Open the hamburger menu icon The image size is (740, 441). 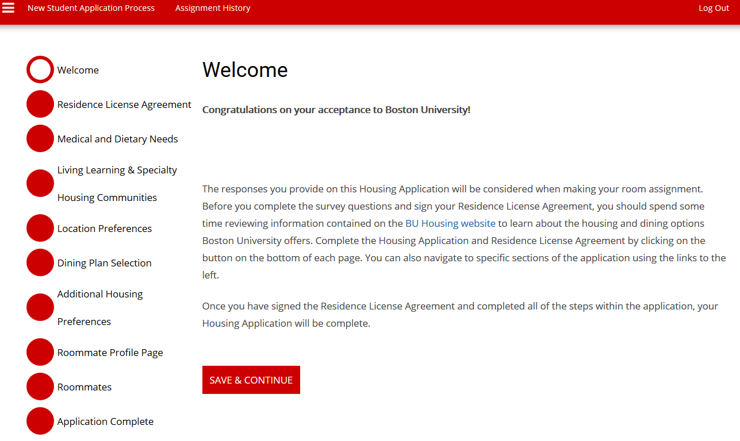coord(9,8)
